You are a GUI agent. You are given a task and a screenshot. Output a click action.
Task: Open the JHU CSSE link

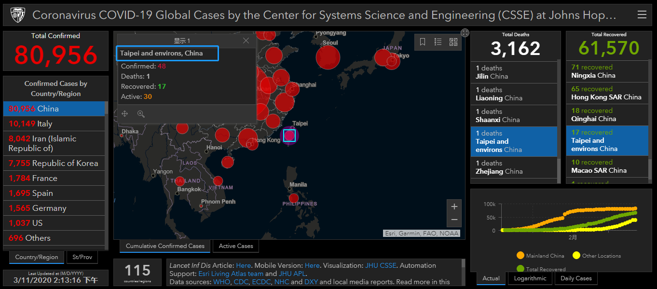[x=381, y=265]
